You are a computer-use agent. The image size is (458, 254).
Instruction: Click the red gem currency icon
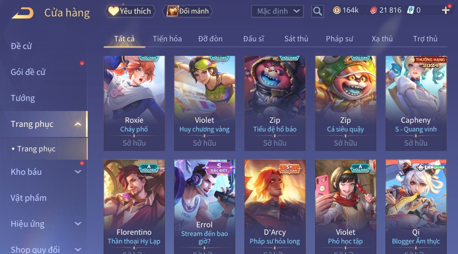pos(373,10)
